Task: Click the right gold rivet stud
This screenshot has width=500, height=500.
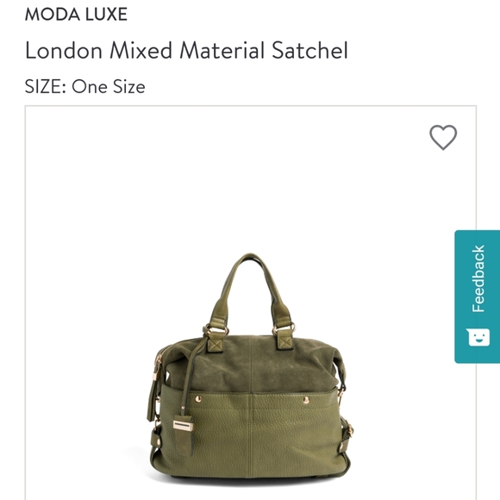Action: (x=306, y=400)
